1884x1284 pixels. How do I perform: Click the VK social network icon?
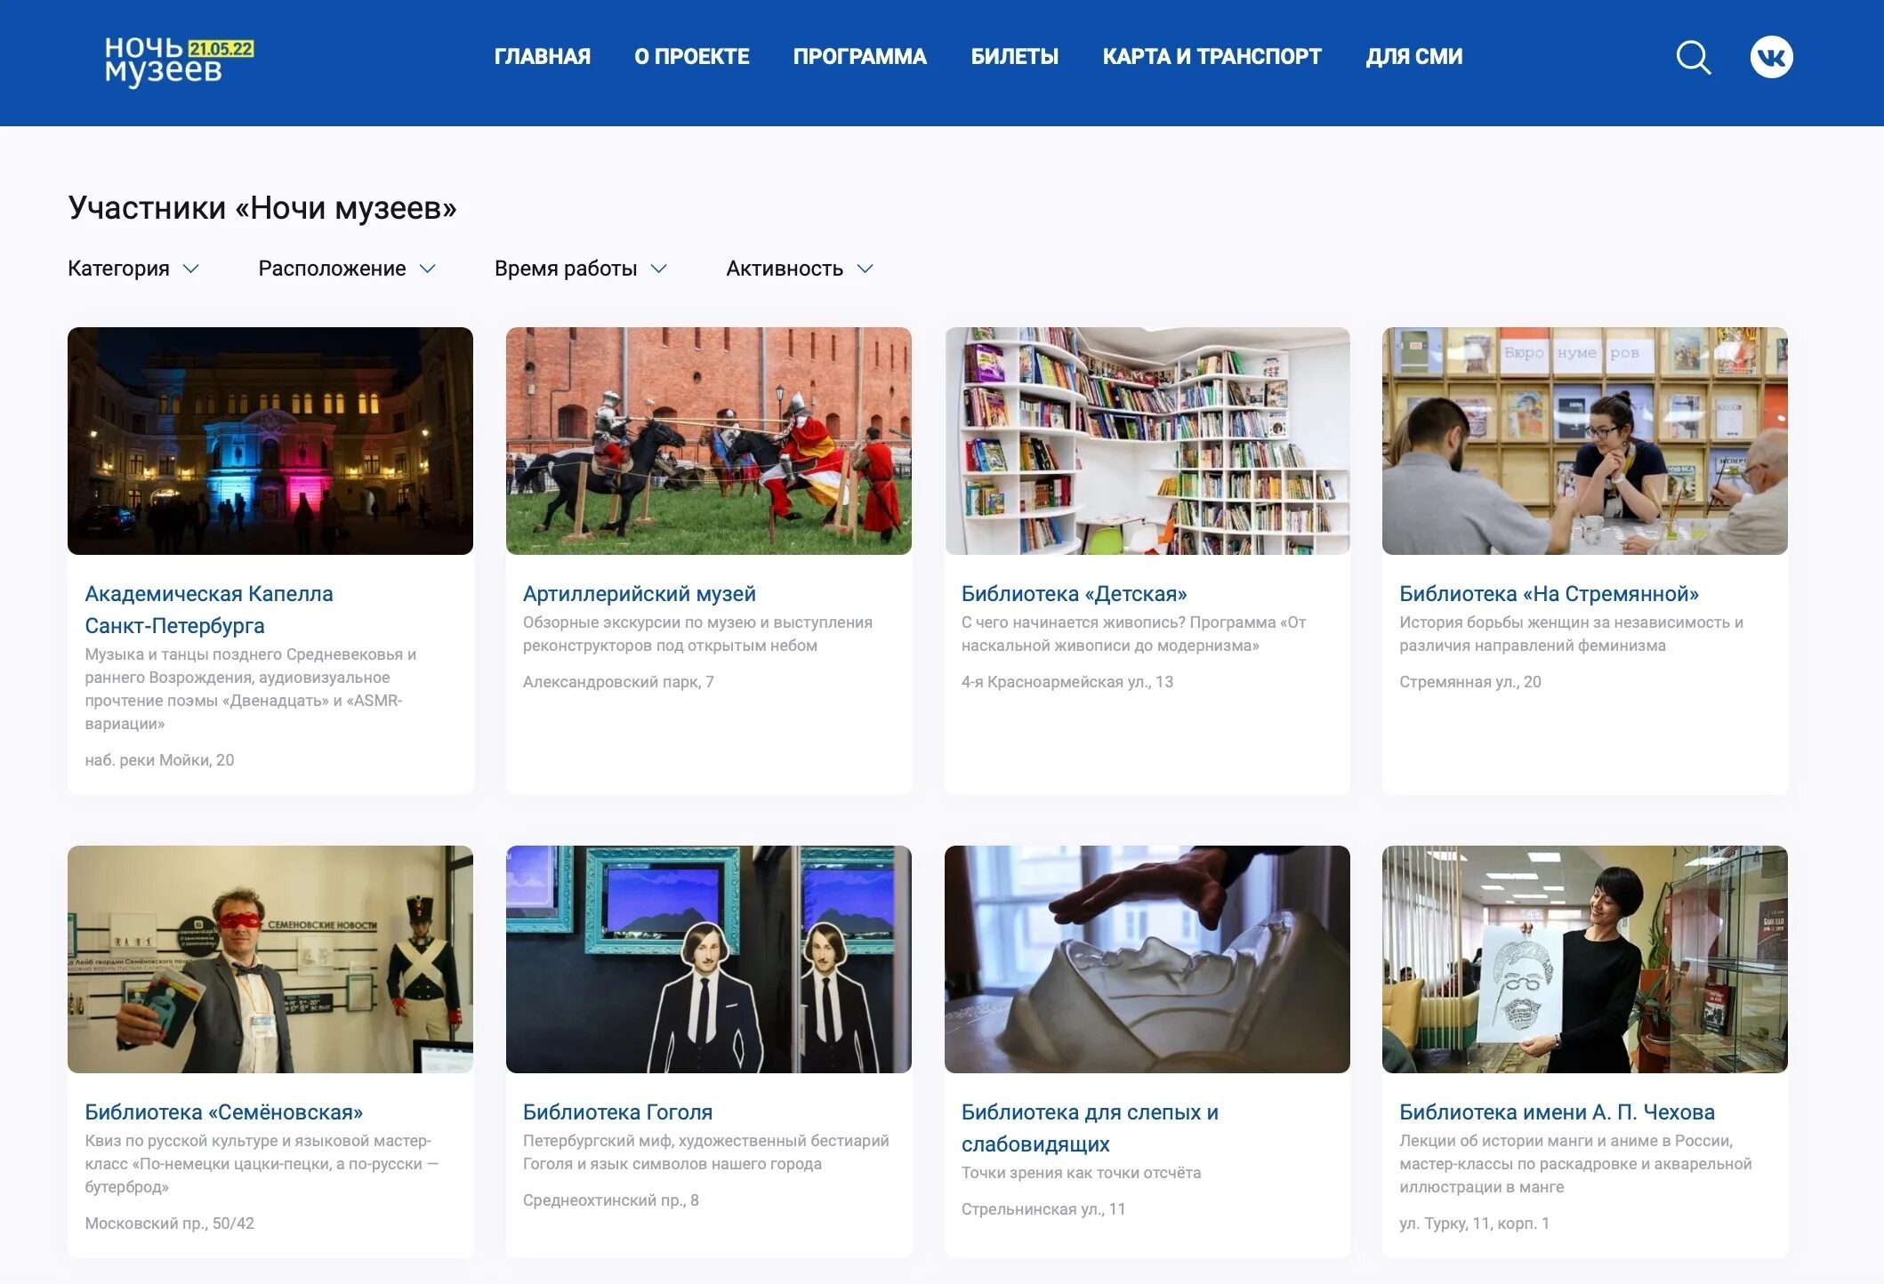point(1771,57)
